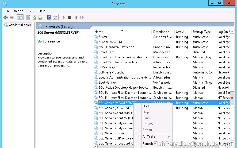
Task: Click gear icon next to Smart Card
Action: pyautogui.click(x=96, y=52)
